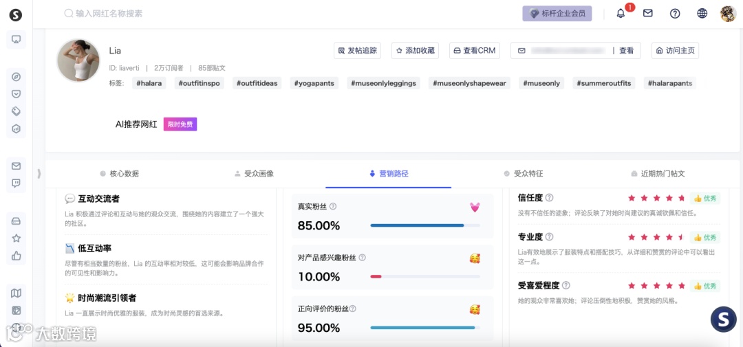743x347 pixels.
Task: Click the help icon next to 专业度
Action: tap(550, 236)
